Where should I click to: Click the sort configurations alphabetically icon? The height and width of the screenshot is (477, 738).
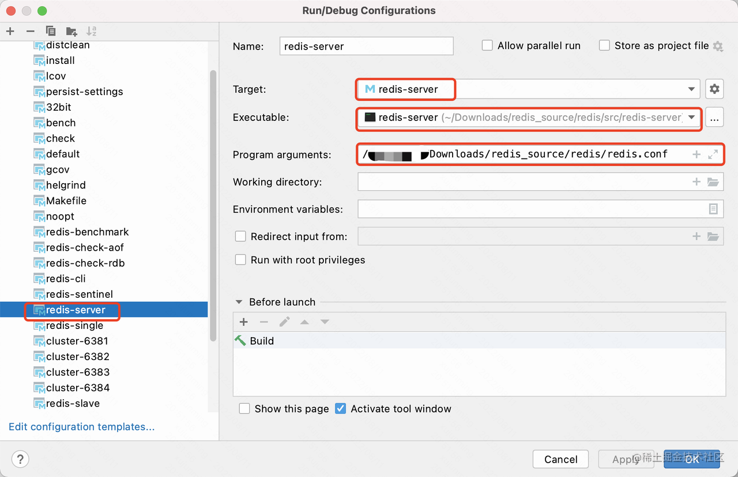click(91, 31)
